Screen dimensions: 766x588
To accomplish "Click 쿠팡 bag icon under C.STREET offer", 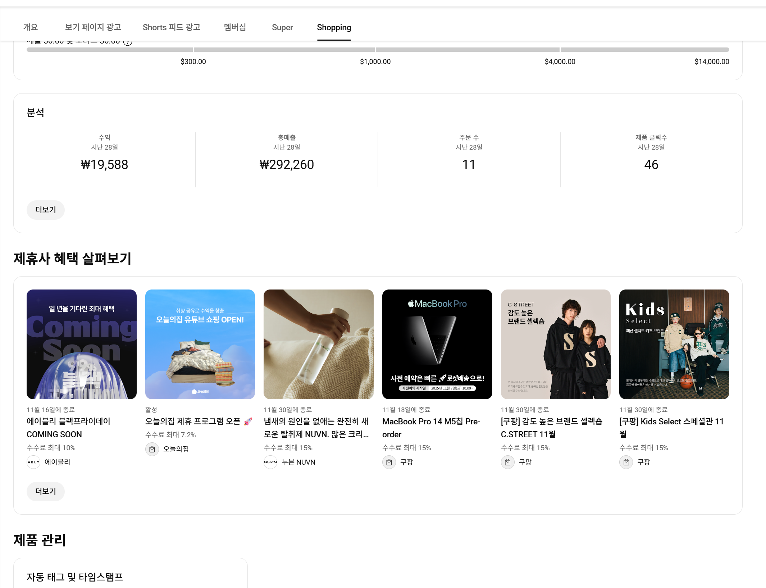I will [507, 462].
